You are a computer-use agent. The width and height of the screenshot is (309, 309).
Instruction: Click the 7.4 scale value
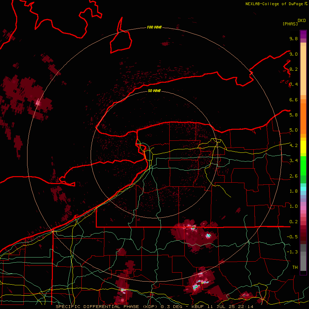pos(294,84)
